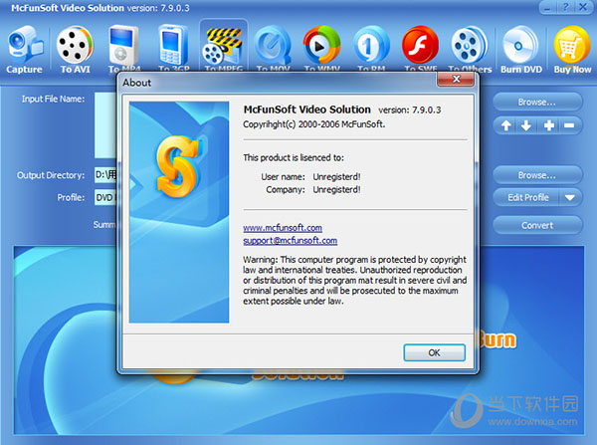Browse for output directory

(537, 175)
